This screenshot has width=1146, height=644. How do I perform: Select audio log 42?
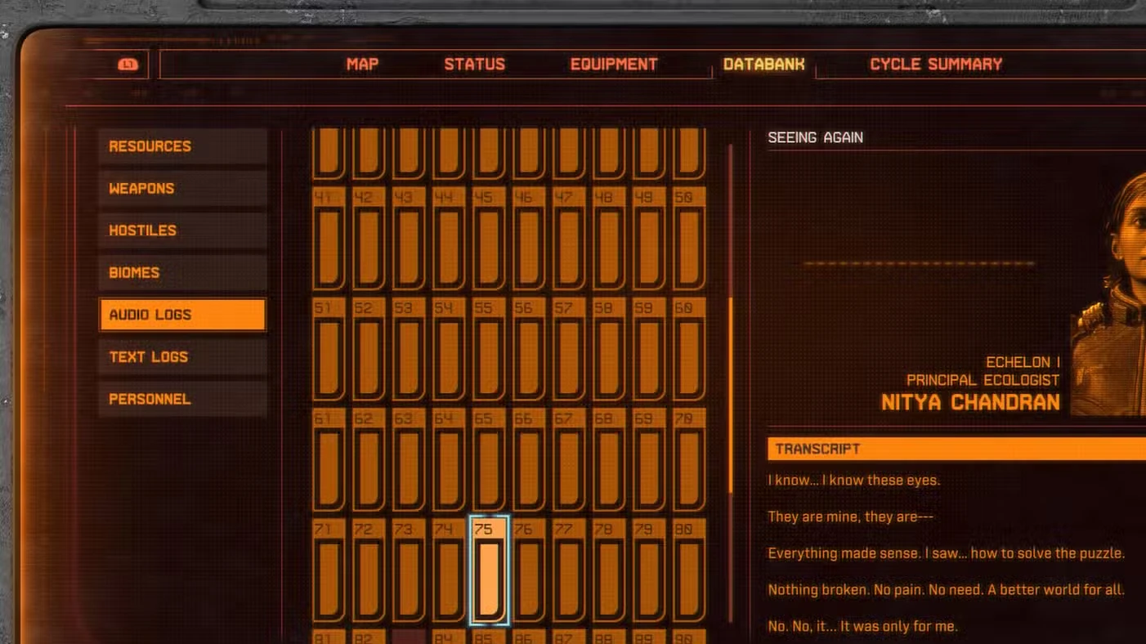pyautogui.click(x=369, y=239)
